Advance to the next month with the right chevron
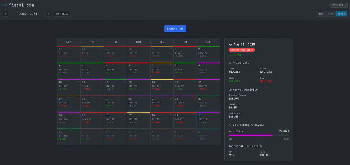Viewport: 350px width, 165px height. tap(48, 14)
